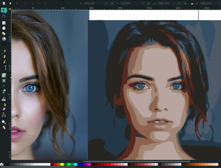221x168 pixels.
Task: Decrease the width (Ш) value
Action: point(179,3)
